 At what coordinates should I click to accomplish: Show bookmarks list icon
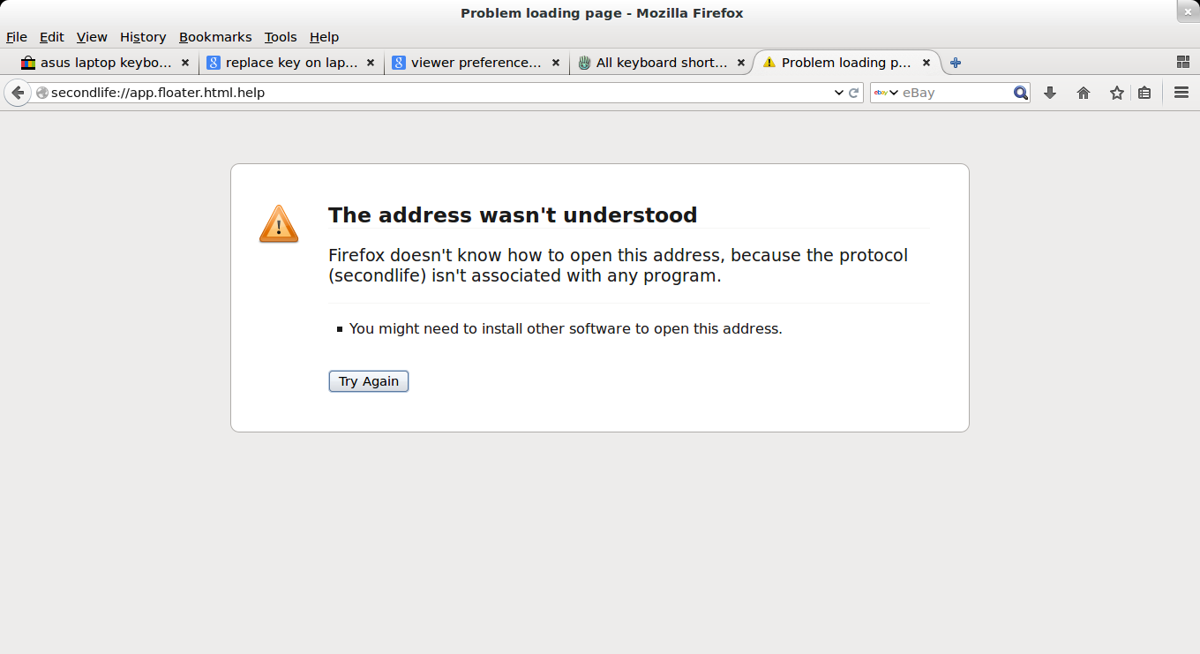pyautogui.click(x=1144, y=93)
